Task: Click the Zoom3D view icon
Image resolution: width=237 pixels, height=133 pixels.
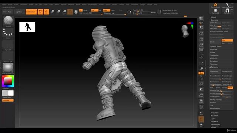Action: (x=201, y=95)
